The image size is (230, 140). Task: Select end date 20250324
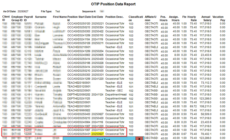tap(97, 27)
